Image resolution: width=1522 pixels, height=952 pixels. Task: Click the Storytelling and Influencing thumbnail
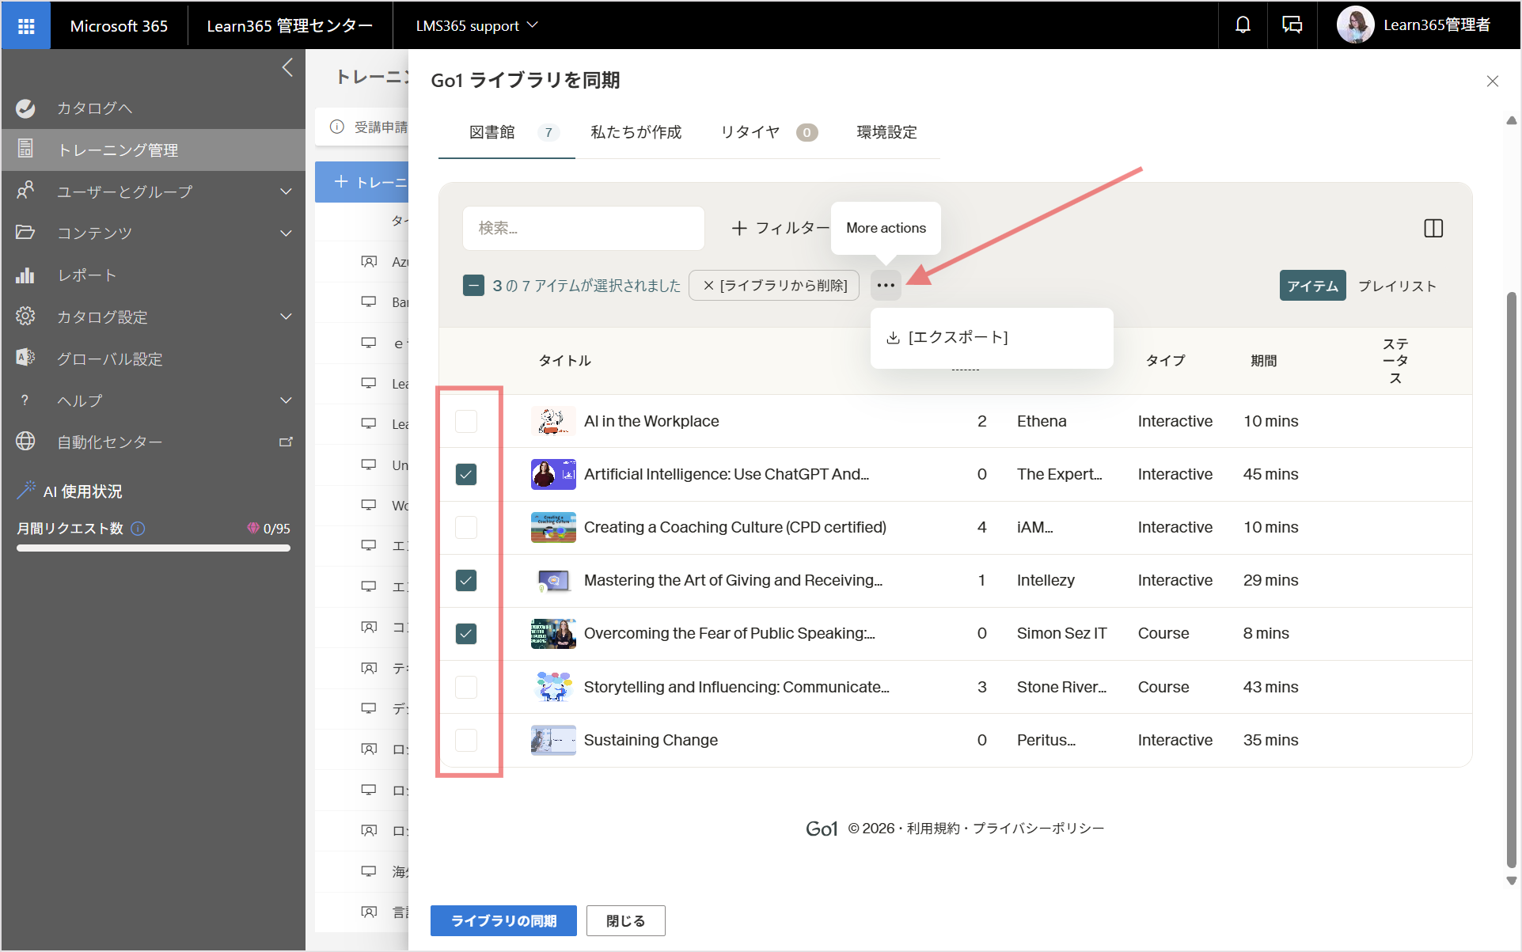tap(553, 687)
